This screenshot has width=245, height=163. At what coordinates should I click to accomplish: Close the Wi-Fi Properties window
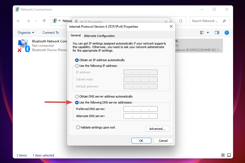pos(166,21)
